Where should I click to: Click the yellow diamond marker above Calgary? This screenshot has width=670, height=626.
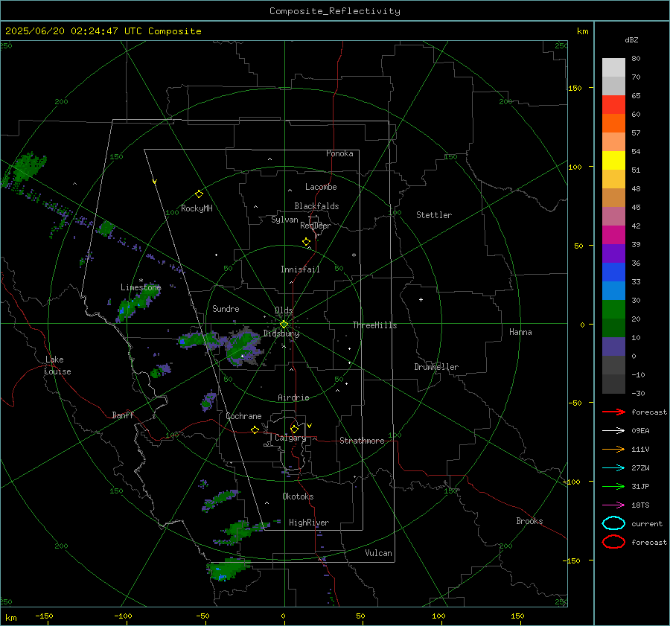294,429
